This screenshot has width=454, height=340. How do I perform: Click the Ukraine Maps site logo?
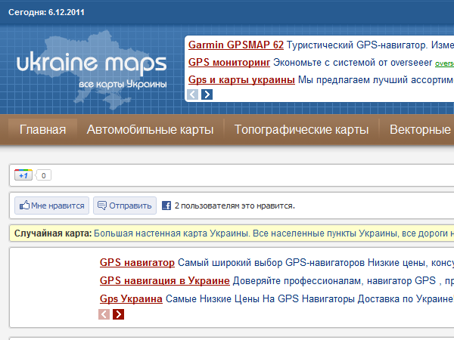tap(92, 70)
